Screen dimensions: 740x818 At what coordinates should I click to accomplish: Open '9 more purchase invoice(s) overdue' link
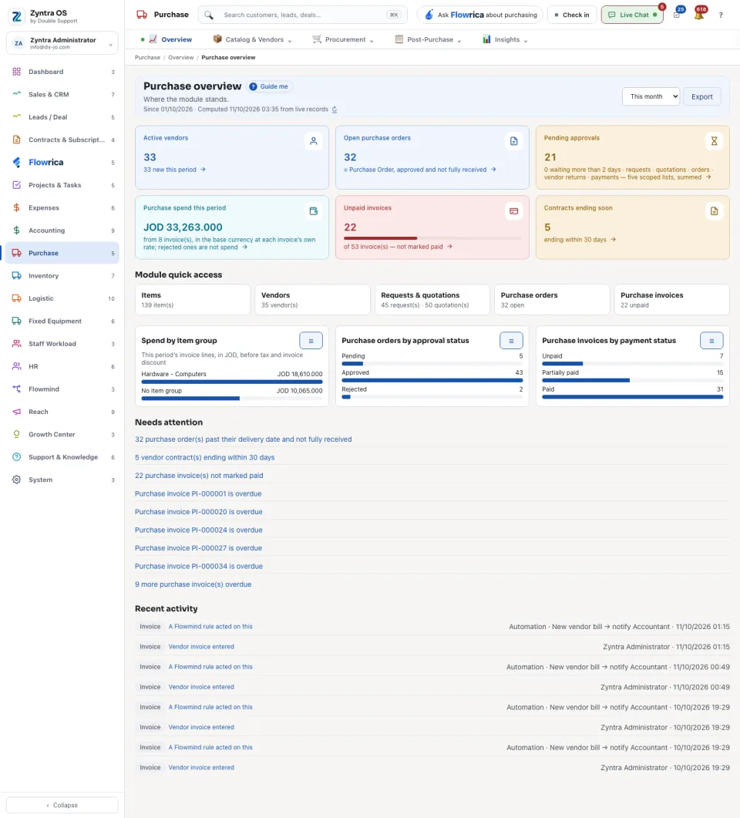193,584
